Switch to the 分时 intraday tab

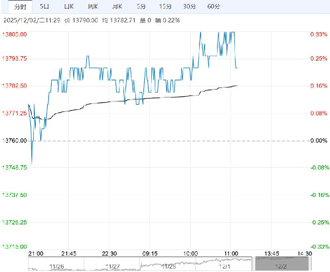pos(16,6)
